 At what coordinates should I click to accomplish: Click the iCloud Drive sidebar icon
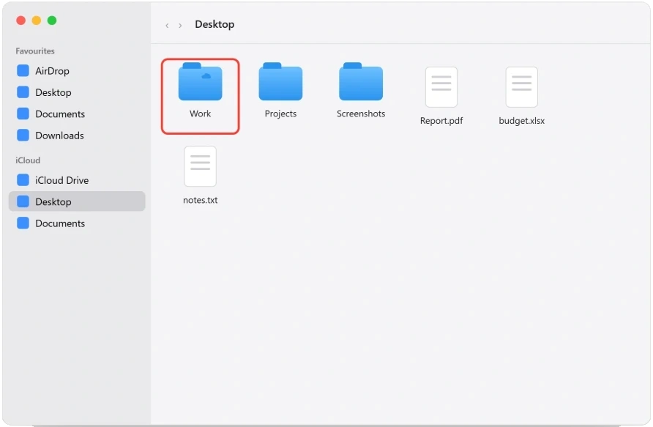23,180
